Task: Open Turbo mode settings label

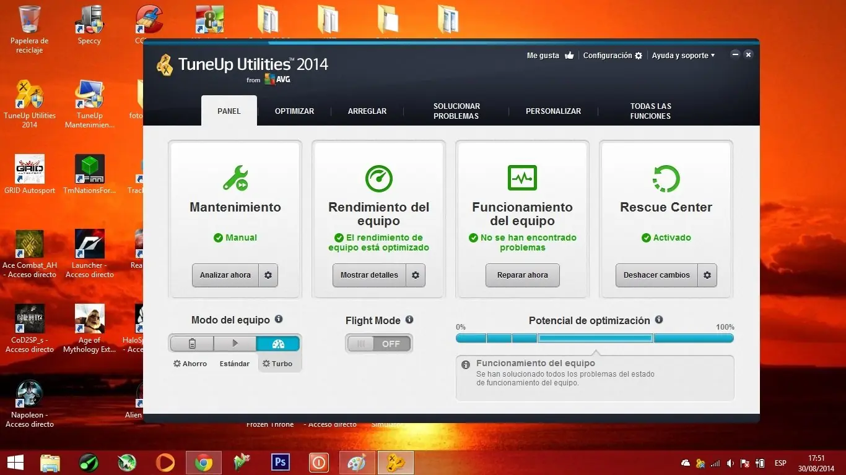Action: 277,364
